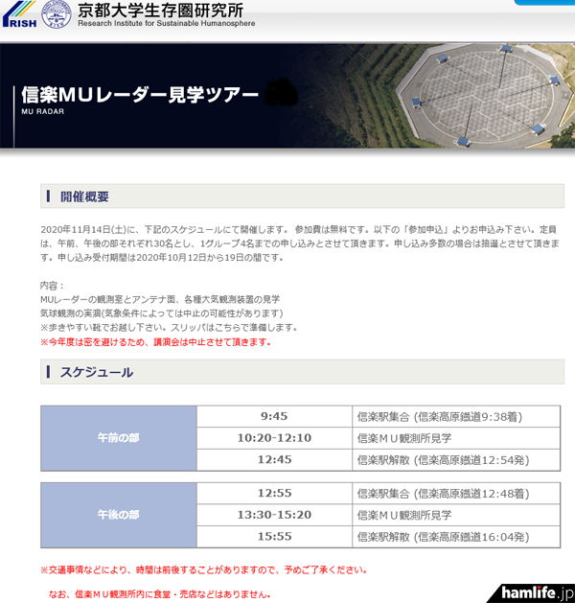Viewport: 575px width, 603px height.
Task: Select the スケジュール section heading
Action: click(x=96, y=372)
